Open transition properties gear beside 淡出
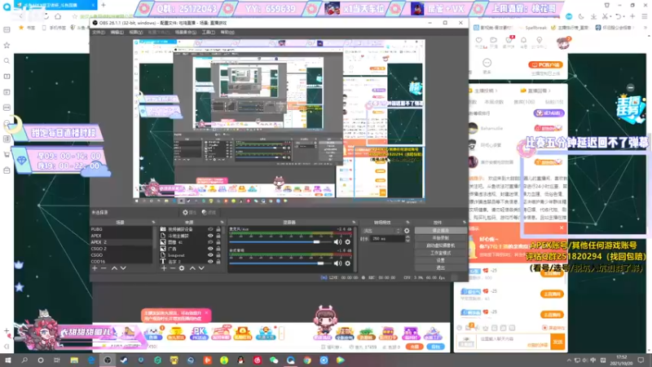 [x=407, y=231]
